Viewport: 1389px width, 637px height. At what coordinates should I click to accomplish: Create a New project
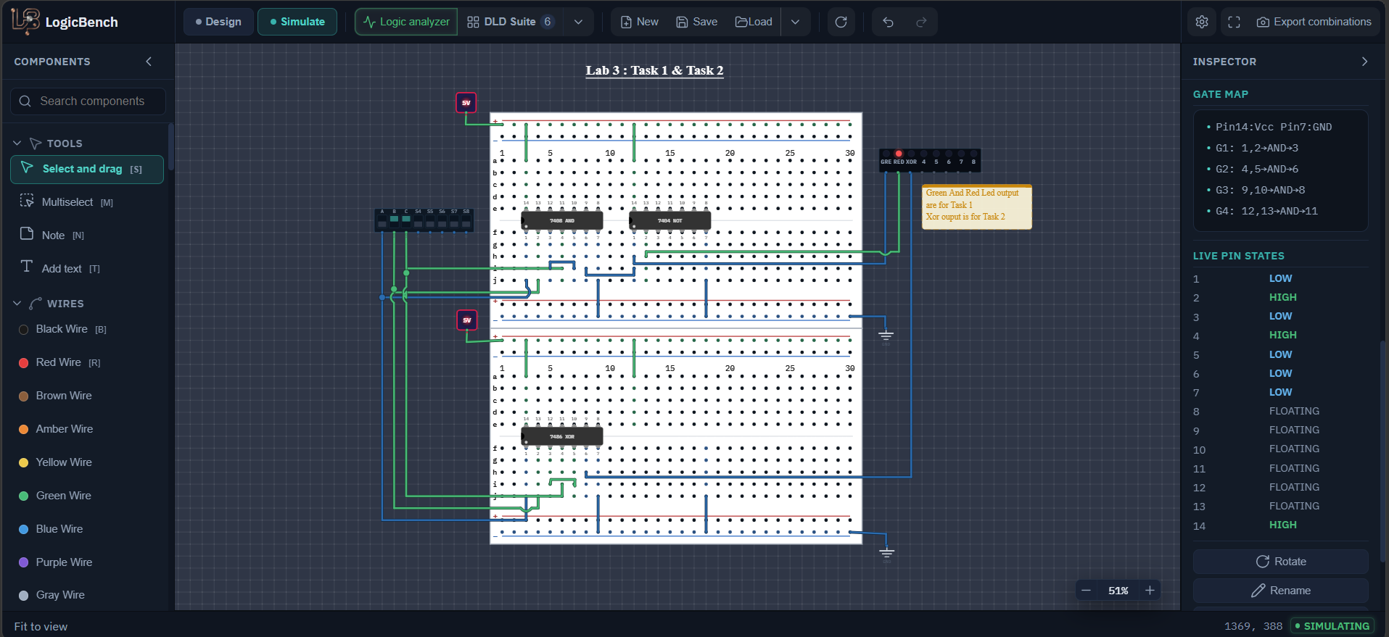coord(639,22)
